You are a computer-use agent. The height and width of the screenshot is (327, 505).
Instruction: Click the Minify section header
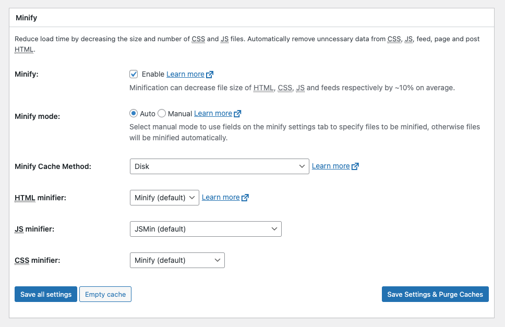(x=27, y=18)
